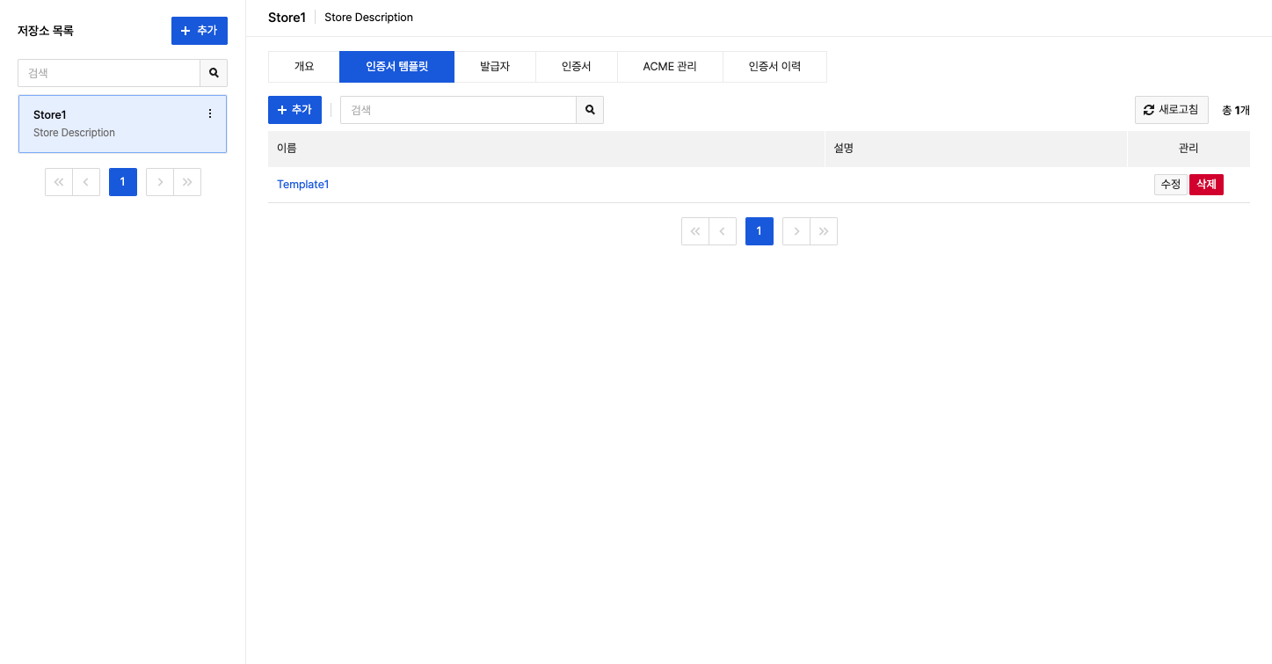
Task: Click the sidebar store search magnifier icon
Action: pos(214,73)
